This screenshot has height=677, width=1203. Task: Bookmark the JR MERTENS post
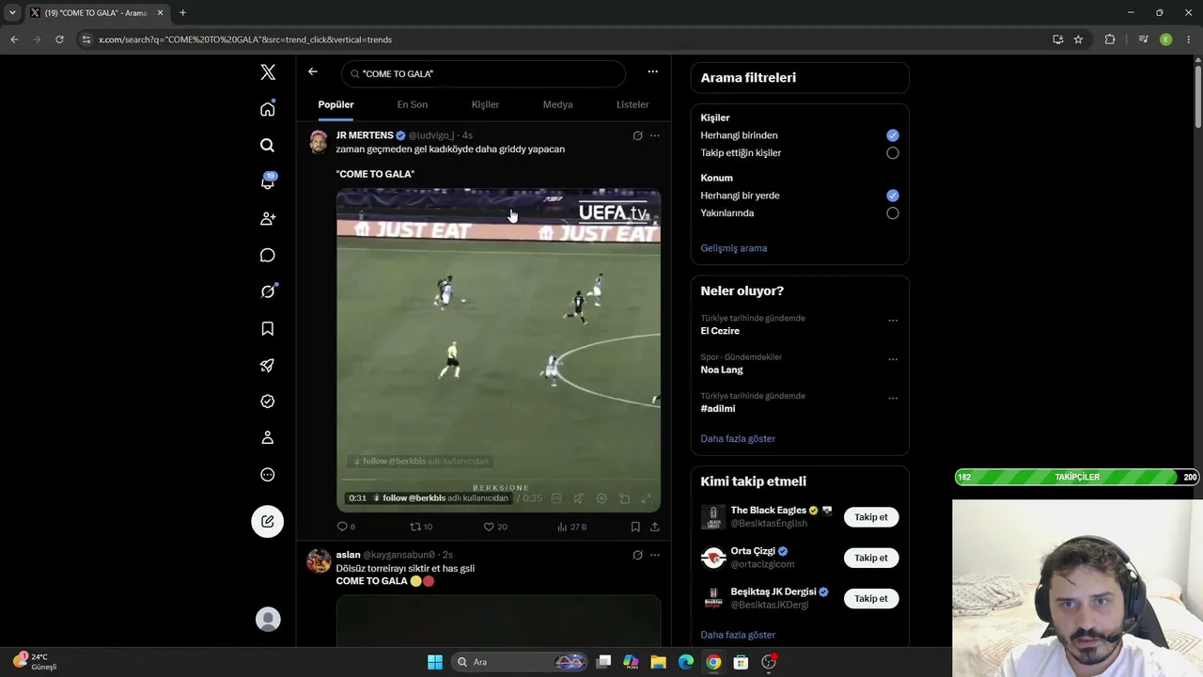point(635,527)
